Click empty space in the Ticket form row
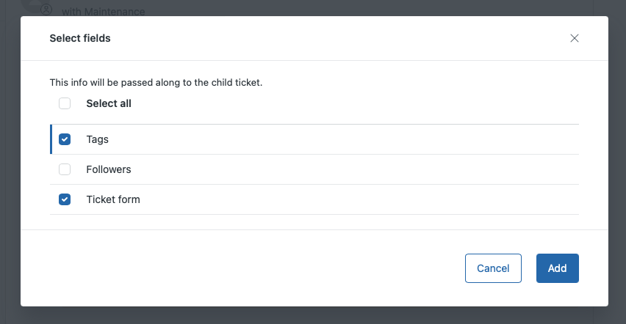Viewport: 626px width, 324px height. point(353,199)
